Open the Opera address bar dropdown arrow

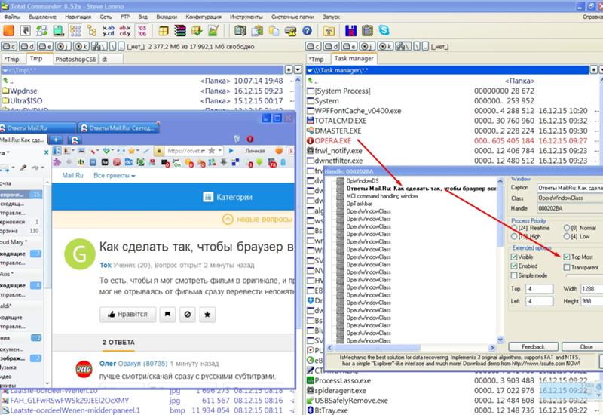point(219,150)
